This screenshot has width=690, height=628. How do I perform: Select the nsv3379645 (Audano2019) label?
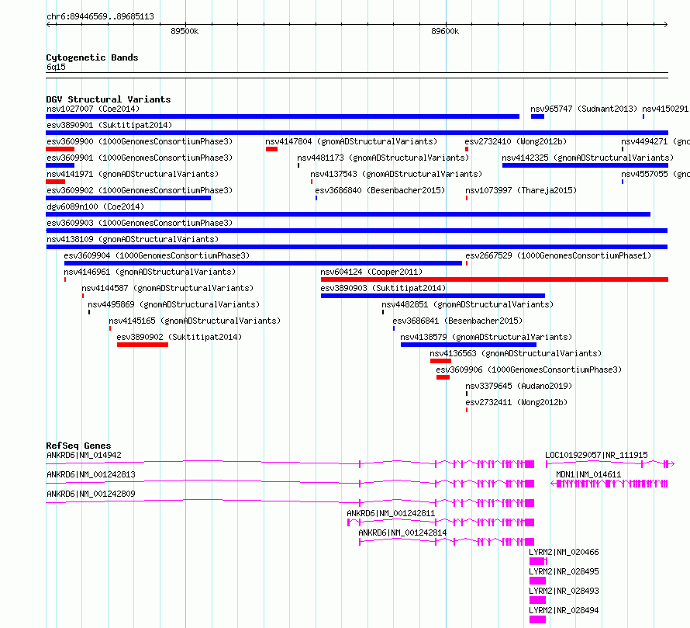[x=519, y=386]
